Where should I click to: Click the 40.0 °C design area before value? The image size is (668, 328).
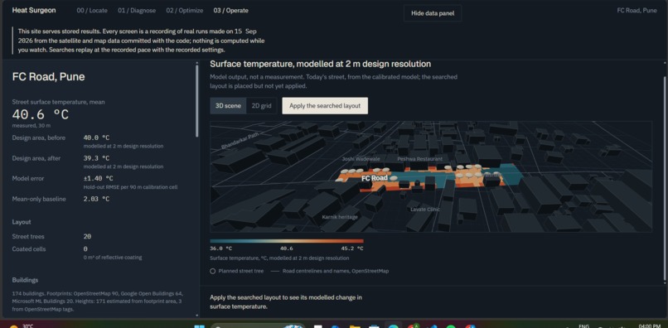(96, 137)
